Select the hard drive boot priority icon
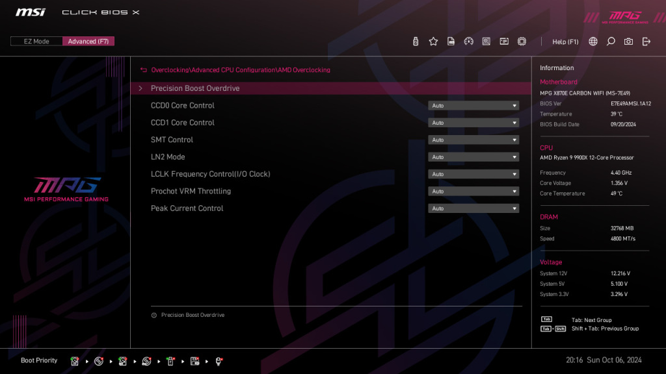Viewport: 666px width, 374px height. tap(75, 360)
